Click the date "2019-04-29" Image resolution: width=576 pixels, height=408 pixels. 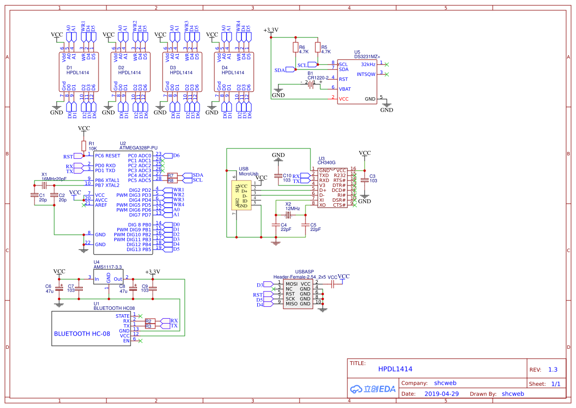click(x=441, y=394)
